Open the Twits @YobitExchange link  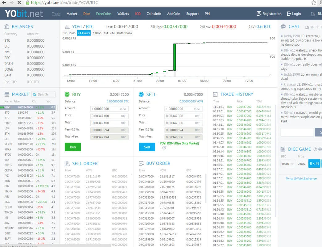pyautogui.click(x=301, y=178)
